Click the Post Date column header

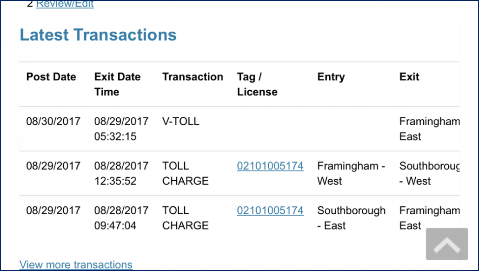click(51, 77)
